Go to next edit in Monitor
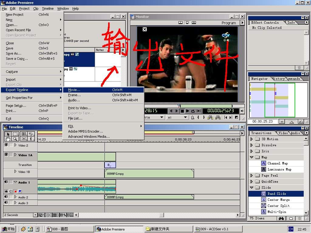The image size is (311, 233). [231, 117]
